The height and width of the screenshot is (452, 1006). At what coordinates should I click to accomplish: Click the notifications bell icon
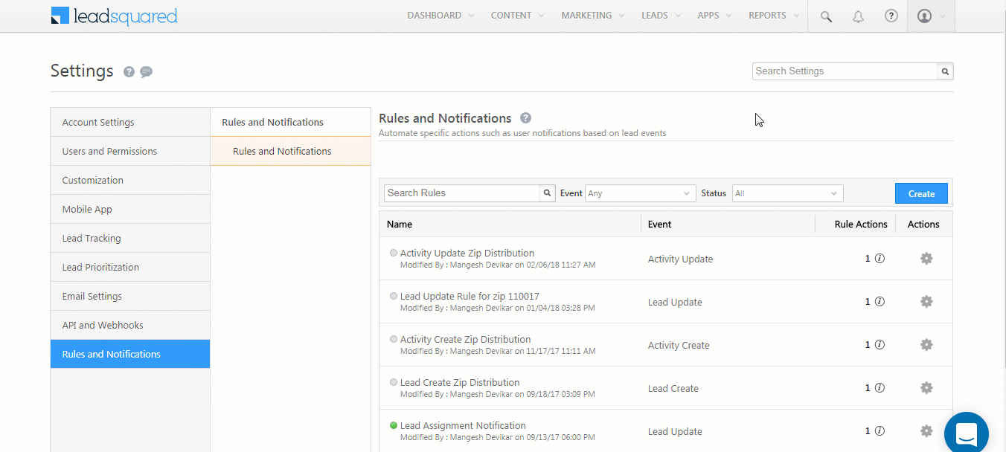(858, 16)
